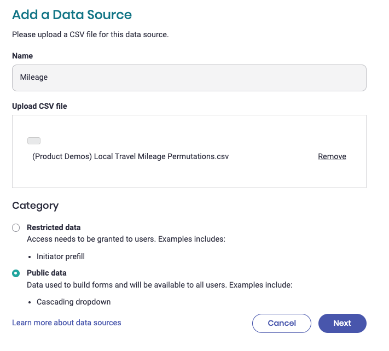Click the "Initiator prefill" example bullet
Viewport: 389px width, 351px height.
click(61, 256)
